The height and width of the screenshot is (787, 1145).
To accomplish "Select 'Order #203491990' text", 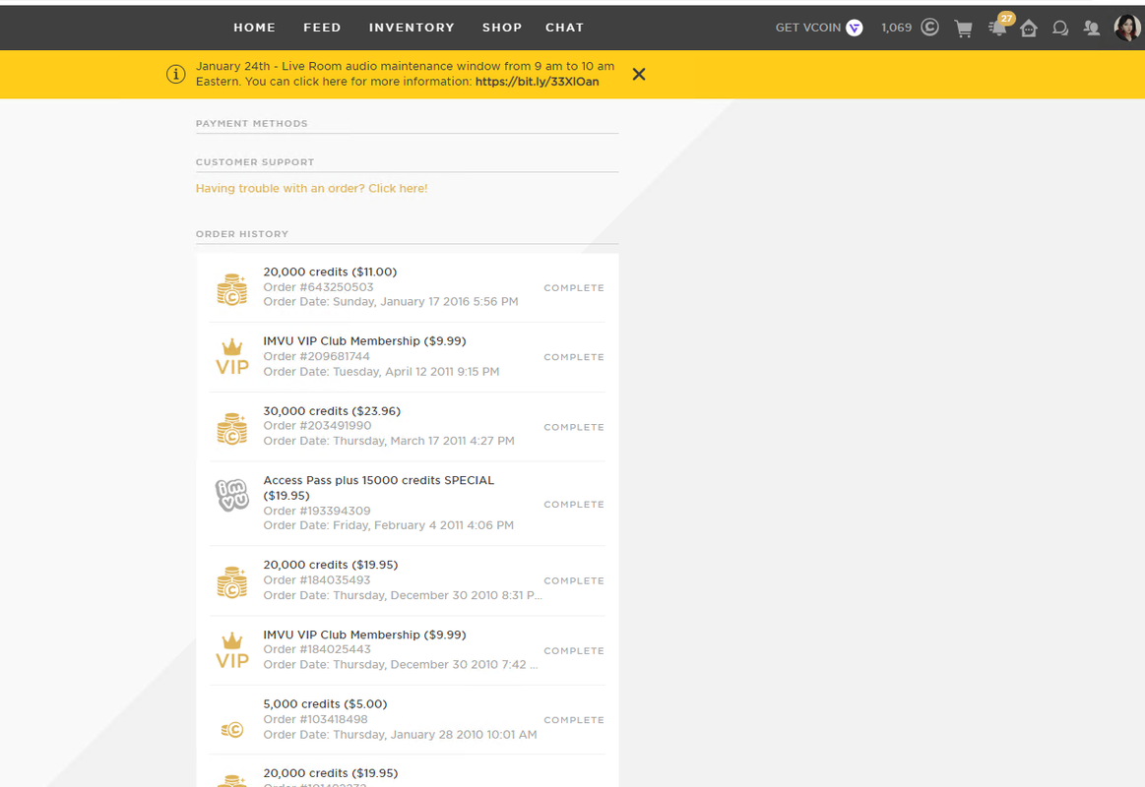I will [x=317, y=426].
